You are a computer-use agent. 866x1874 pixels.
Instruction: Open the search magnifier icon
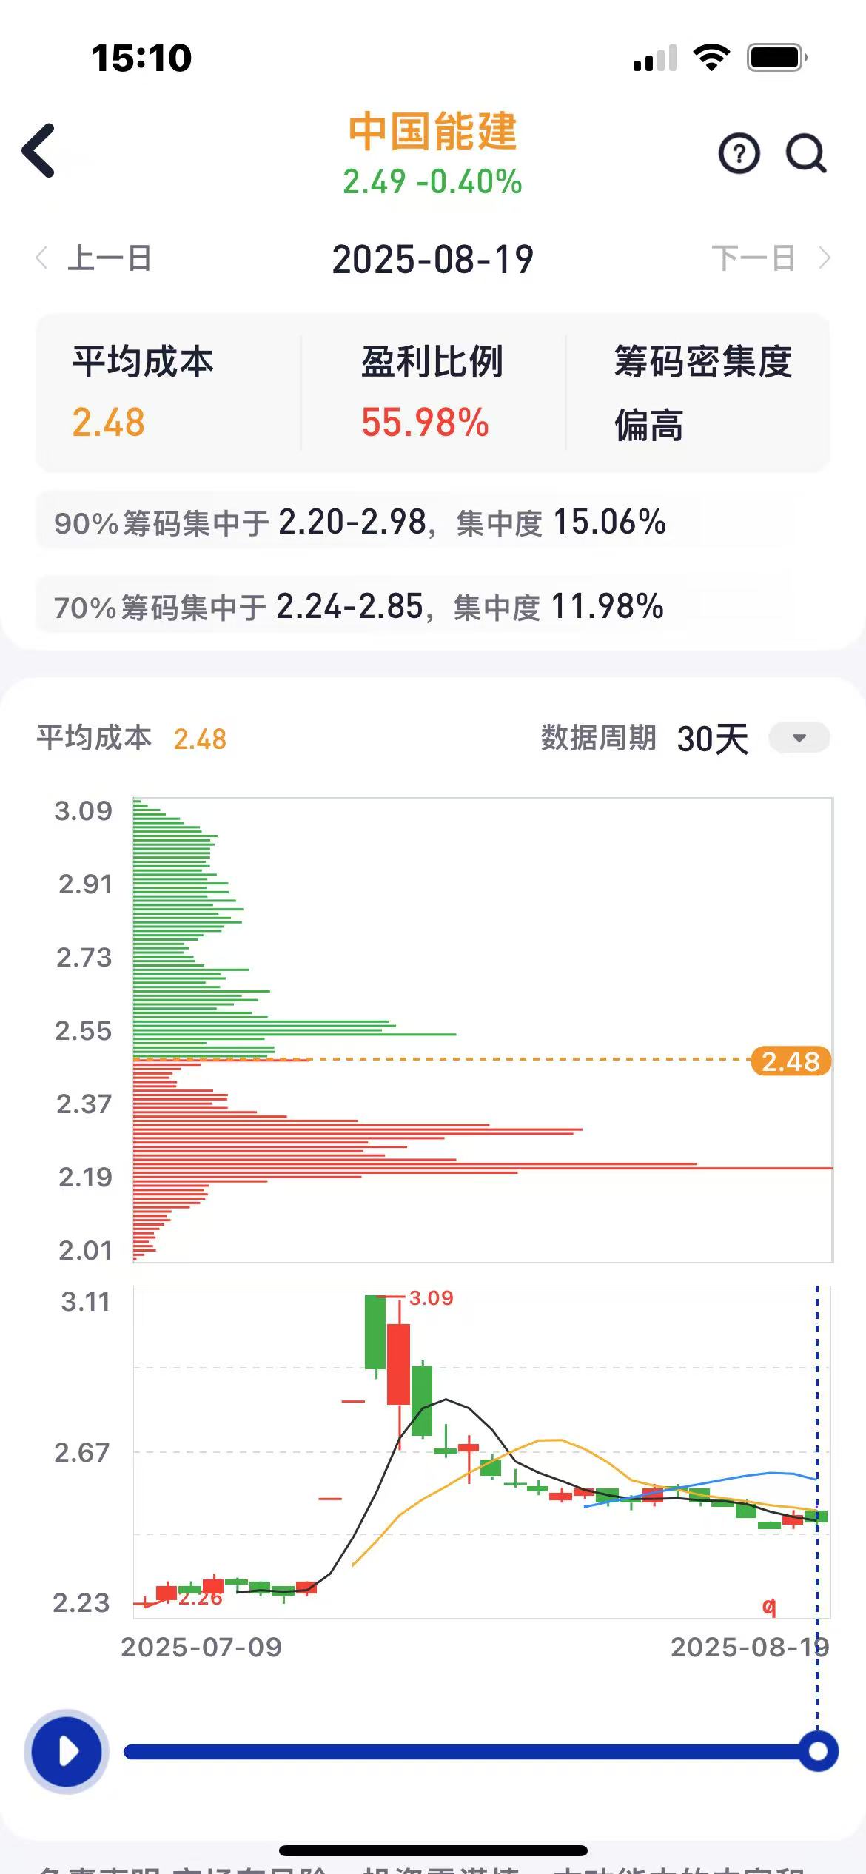805,154
